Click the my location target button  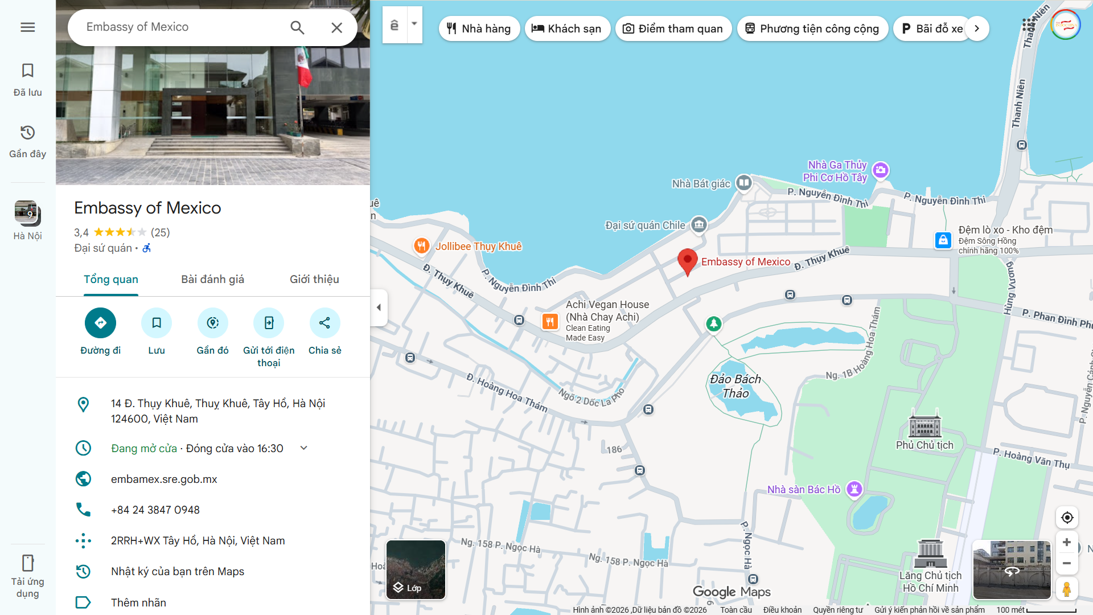[1067, 518]
